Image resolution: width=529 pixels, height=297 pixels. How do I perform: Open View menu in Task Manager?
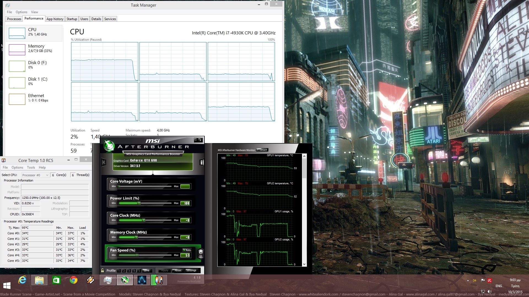point(34,12)
